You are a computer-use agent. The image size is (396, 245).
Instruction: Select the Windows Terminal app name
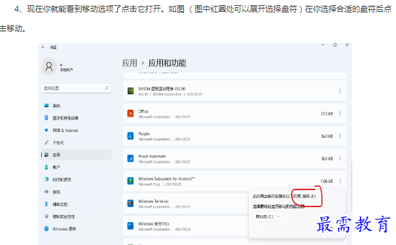[x=153, y=201]
